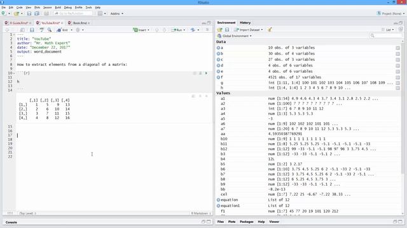
Task: Close the YouTube.Rmd tab
Action: coord(62,23)
